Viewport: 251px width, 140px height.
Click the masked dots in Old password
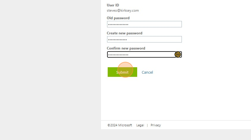coord(118,24)
